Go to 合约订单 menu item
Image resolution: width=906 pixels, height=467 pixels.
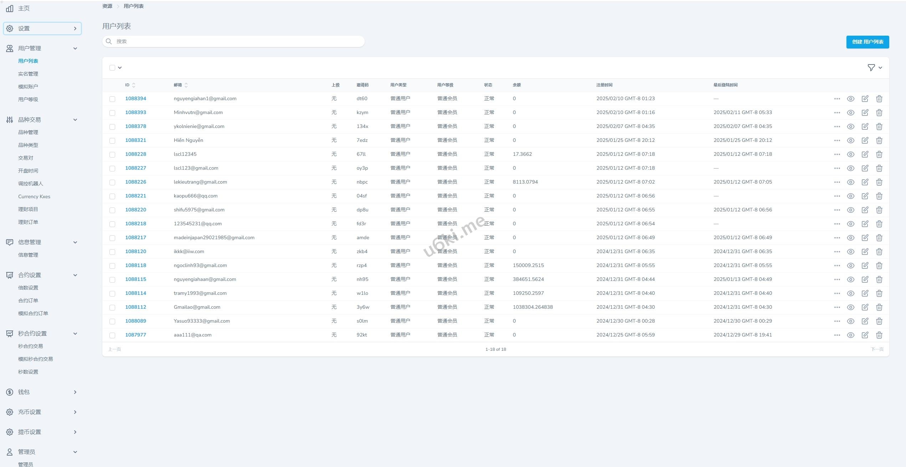click(x=28, y=301)
